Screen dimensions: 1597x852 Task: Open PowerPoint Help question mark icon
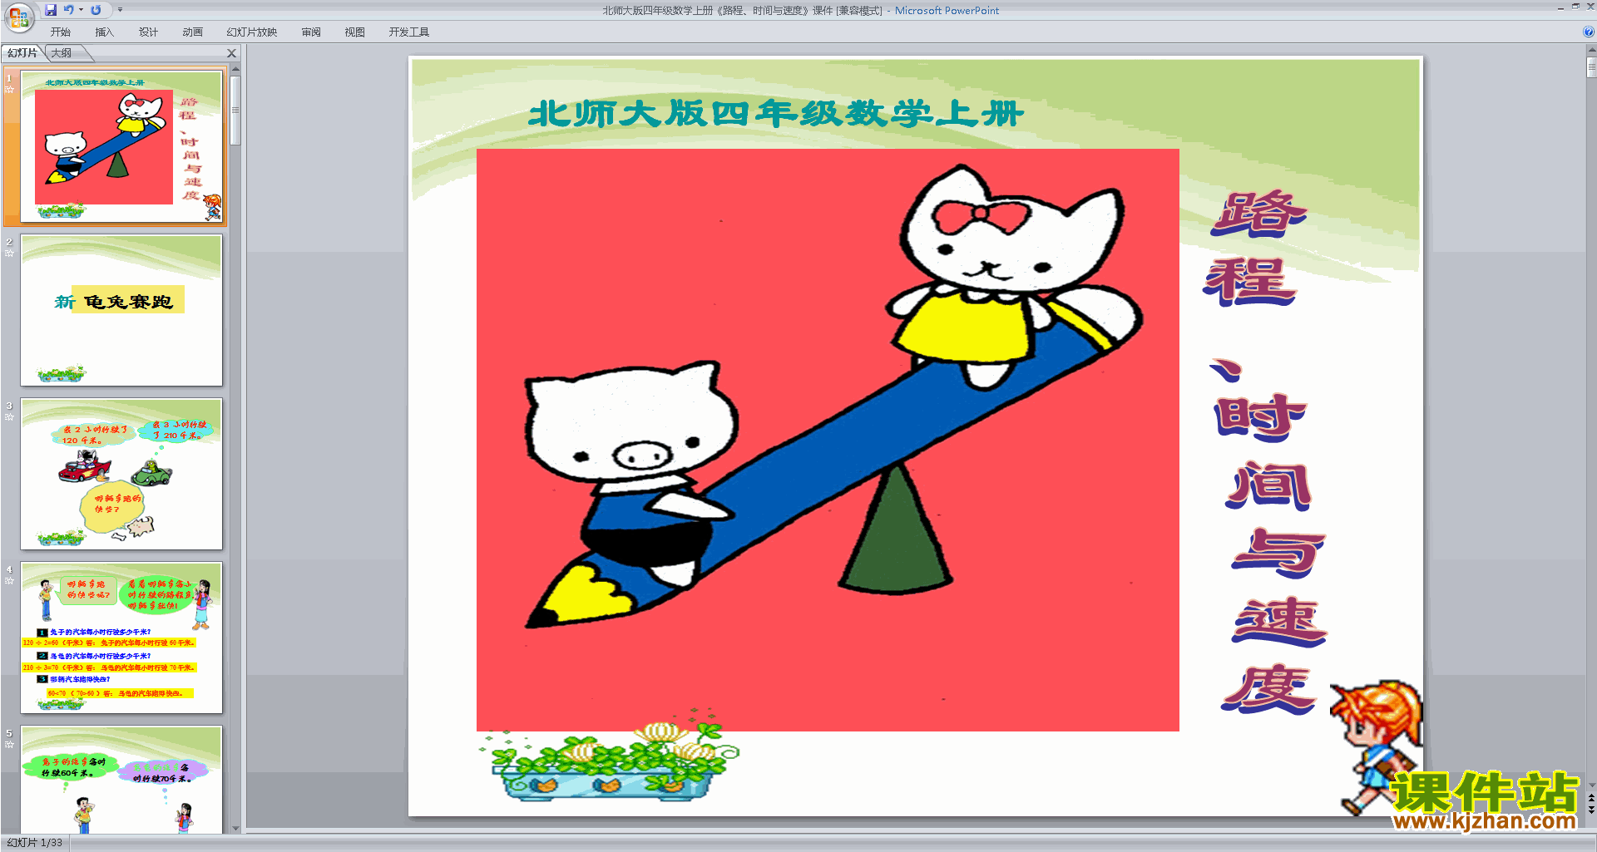[x=1589, y=32]
